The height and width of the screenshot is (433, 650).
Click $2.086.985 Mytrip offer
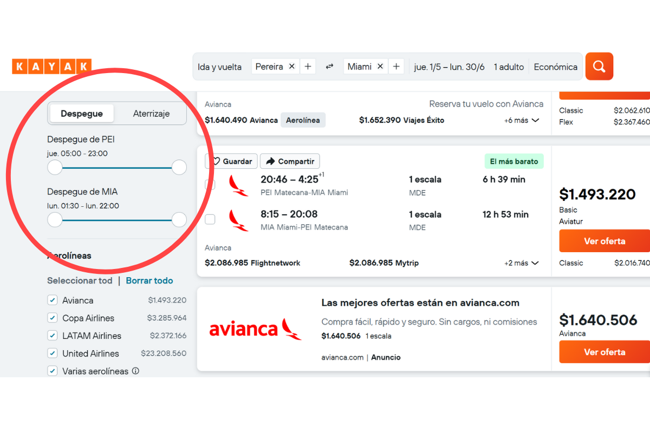[384, 263]
